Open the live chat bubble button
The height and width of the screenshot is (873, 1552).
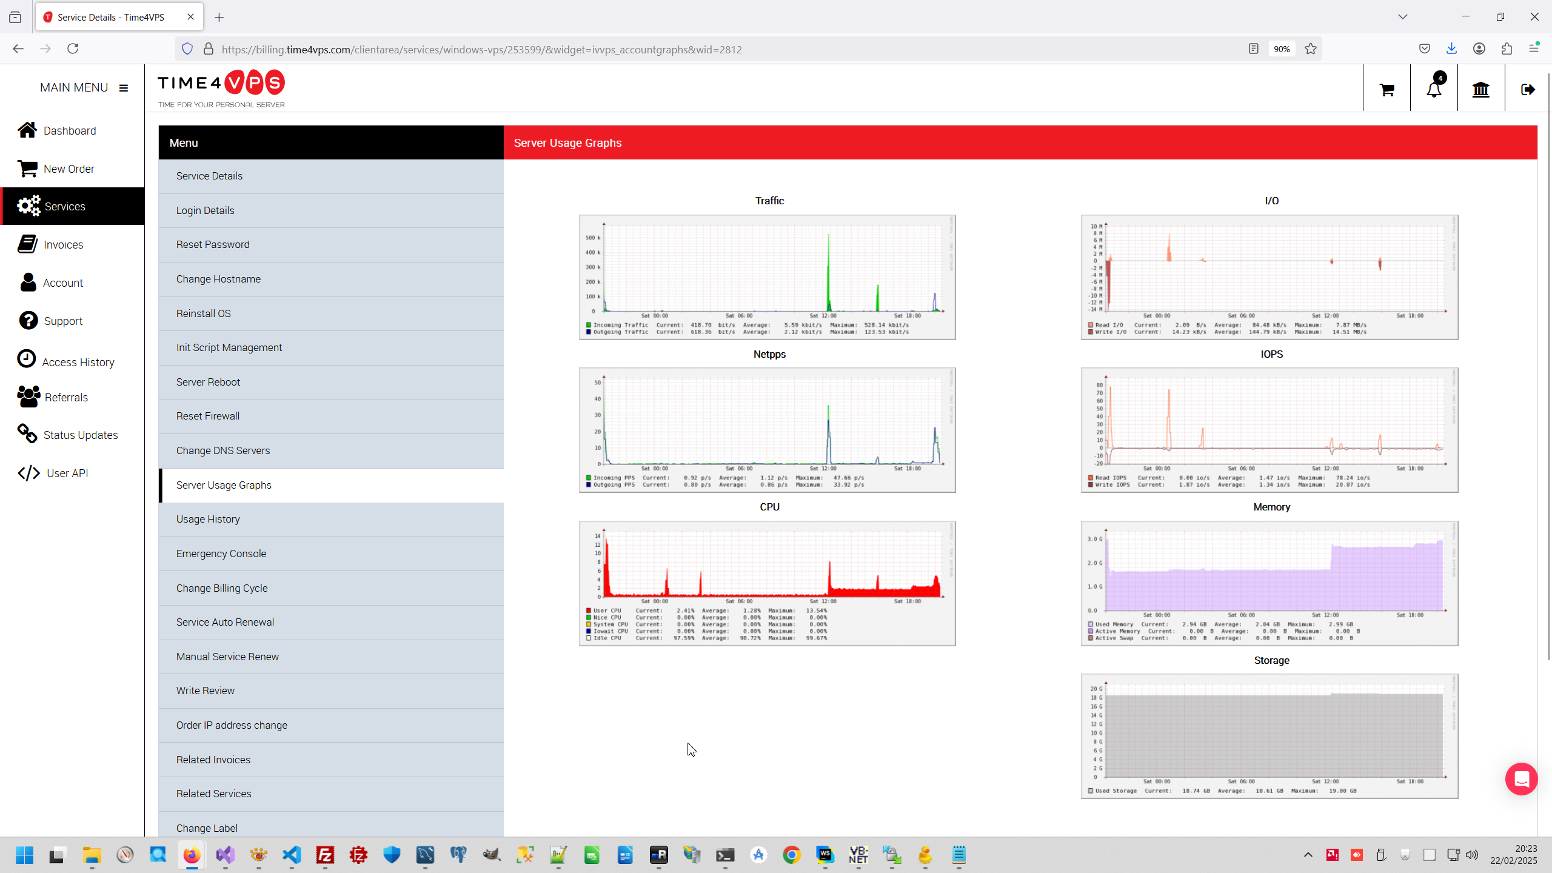[x=1521, y=779]
